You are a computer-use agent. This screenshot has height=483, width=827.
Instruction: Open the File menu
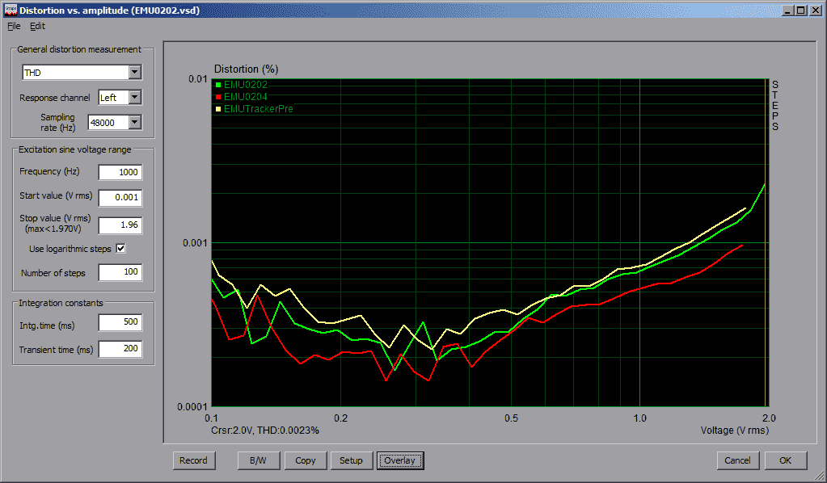coord(12,26)
